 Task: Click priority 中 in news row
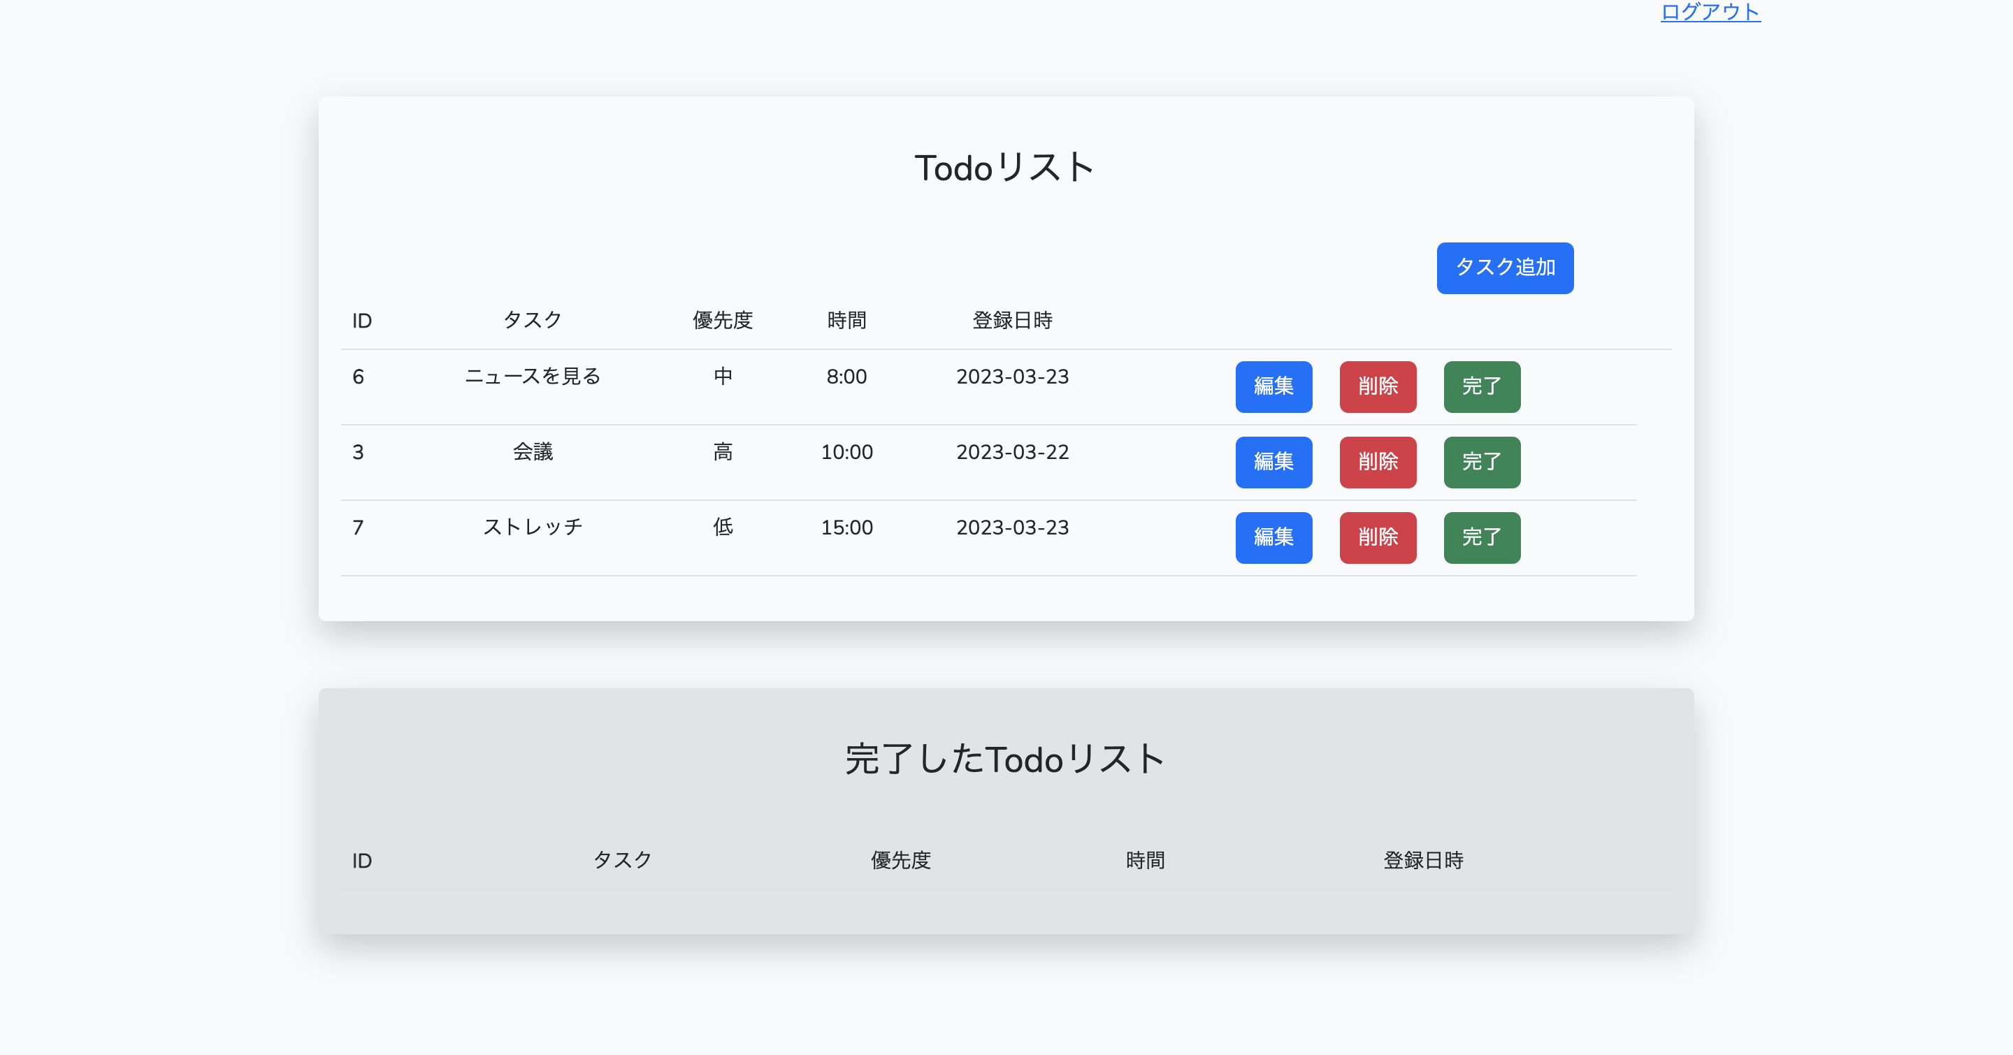(722, 377)
